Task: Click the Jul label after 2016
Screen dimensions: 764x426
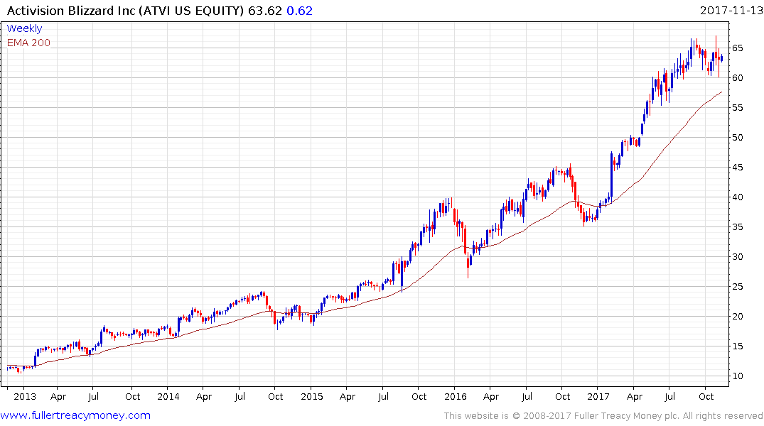Action: (x=527, y=396)
